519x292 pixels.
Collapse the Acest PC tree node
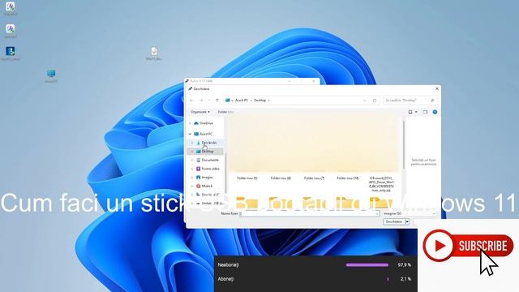pyautogui.click(x=190, y=134)
